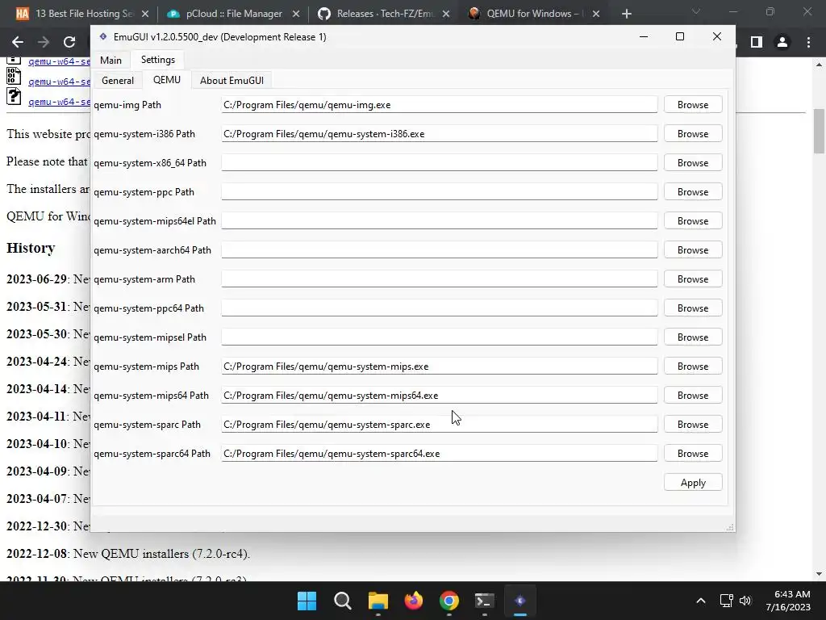Screen dimensions: 826x620
Task: Open the volume control in tray
Action: pyautogui.click(x=745, y=601)
